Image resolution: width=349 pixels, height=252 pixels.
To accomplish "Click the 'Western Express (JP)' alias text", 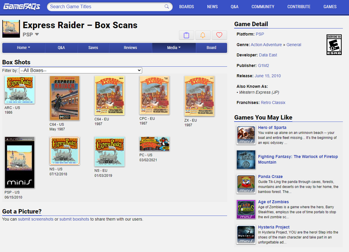I will pos(259,92).
